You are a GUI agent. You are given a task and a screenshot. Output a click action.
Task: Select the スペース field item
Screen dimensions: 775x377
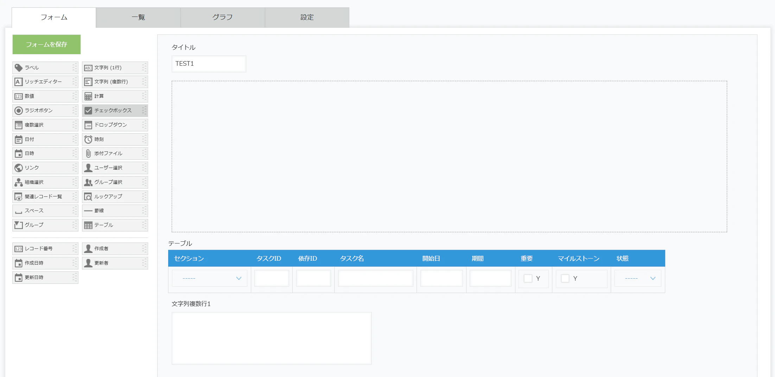click(x=45, y=211)
